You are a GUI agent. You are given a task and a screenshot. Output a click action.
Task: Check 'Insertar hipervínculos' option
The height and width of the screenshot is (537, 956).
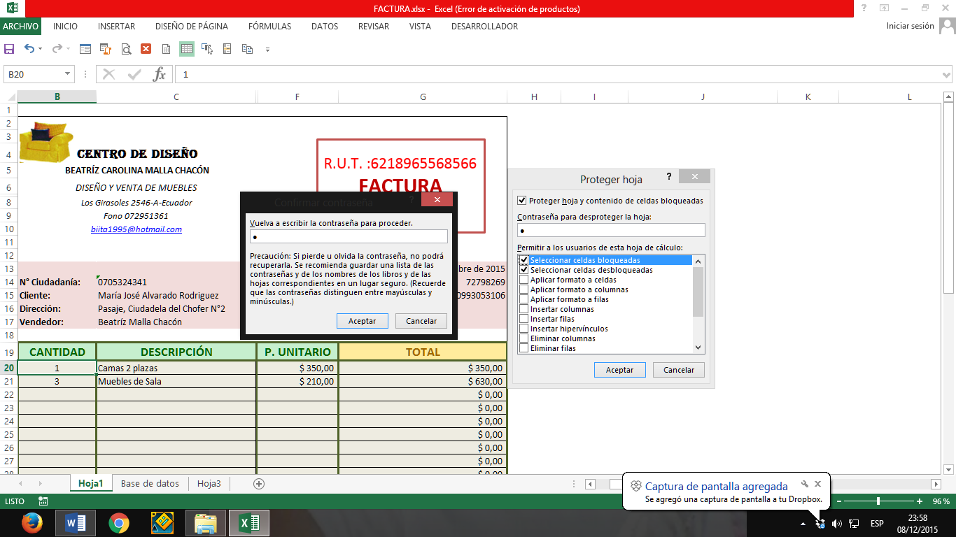click(523, 329)
